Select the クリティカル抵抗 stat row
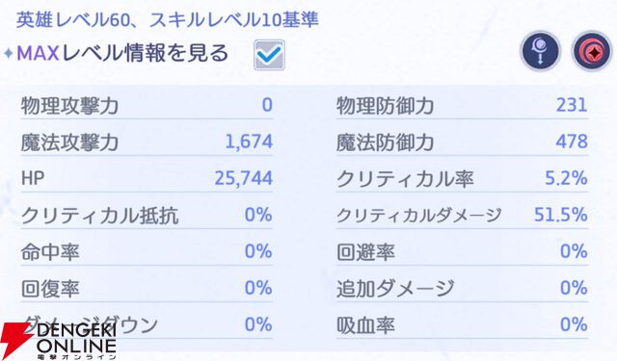This screenshot has width=617, height=361. [x=147, y=216]
